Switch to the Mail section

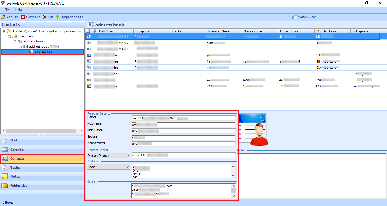[42, 140]
